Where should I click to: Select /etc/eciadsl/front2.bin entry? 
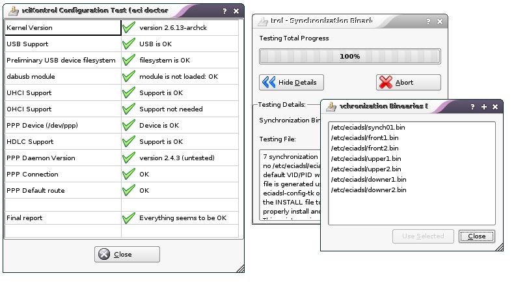click(364, 148)
